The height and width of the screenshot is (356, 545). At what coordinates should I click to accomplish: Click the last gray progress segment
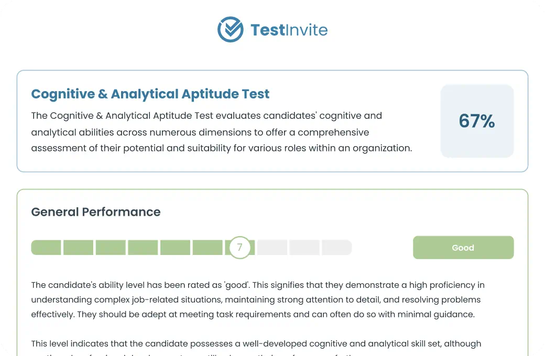coord(337,247)
